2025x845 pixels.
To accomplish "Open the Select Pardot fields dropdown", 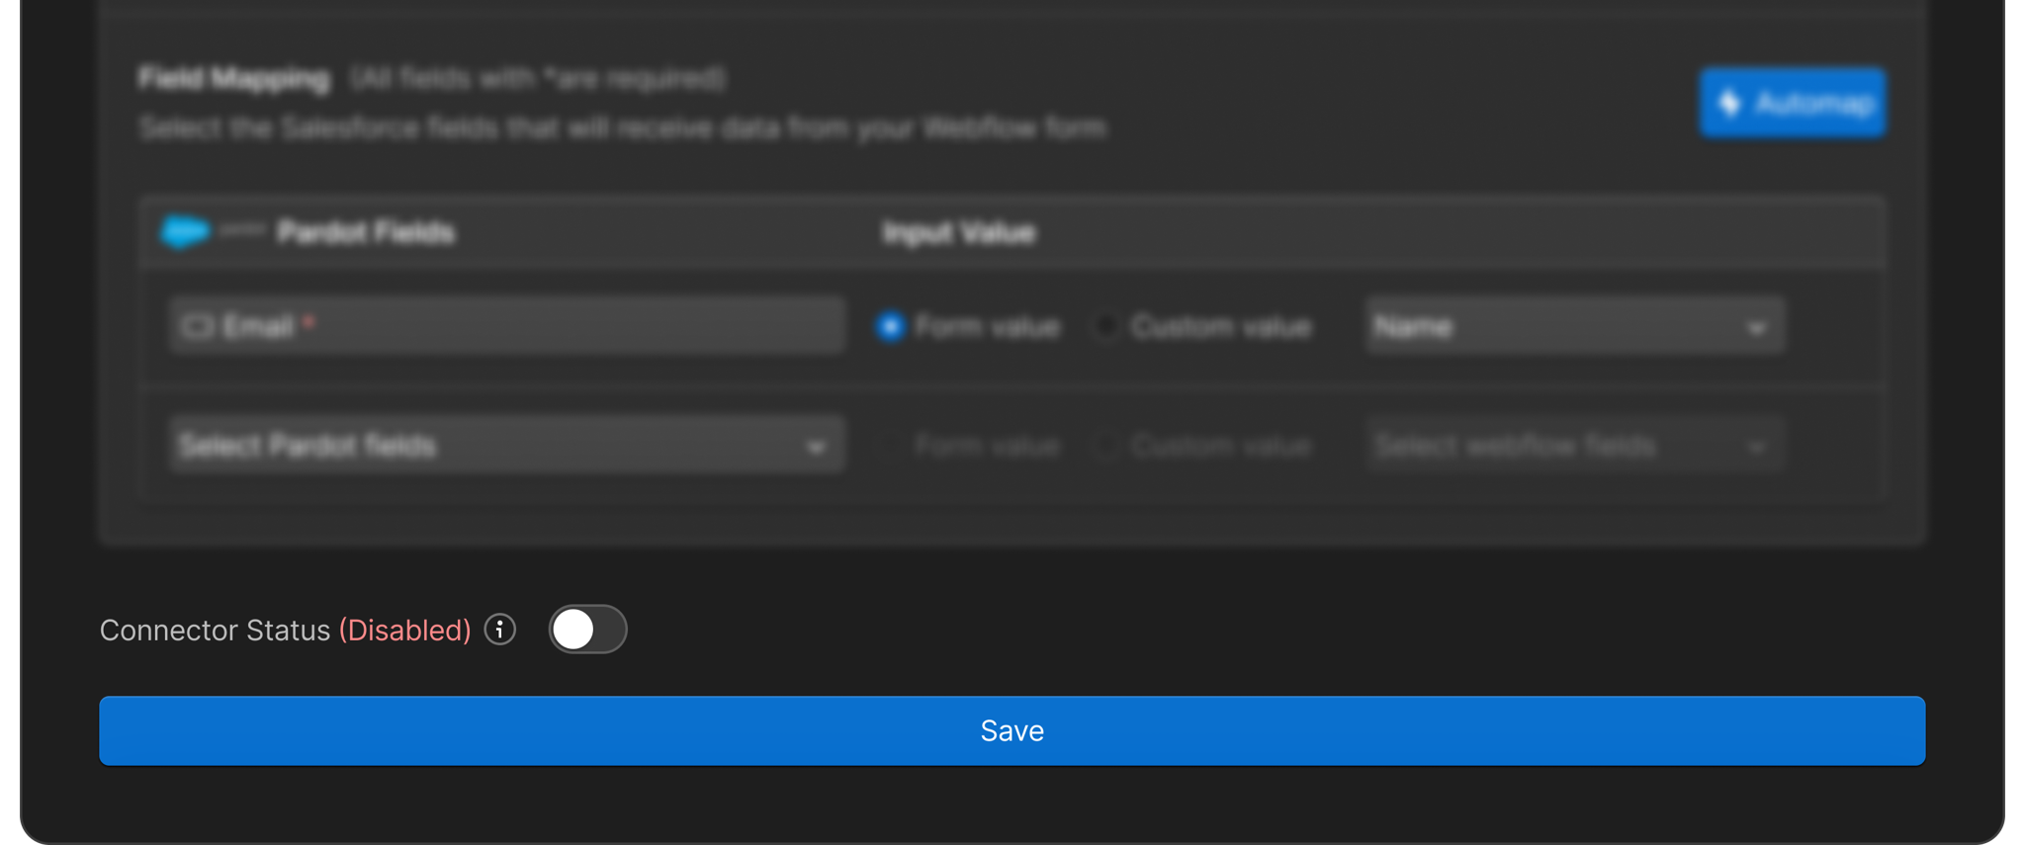I will [x=506, y=446].
